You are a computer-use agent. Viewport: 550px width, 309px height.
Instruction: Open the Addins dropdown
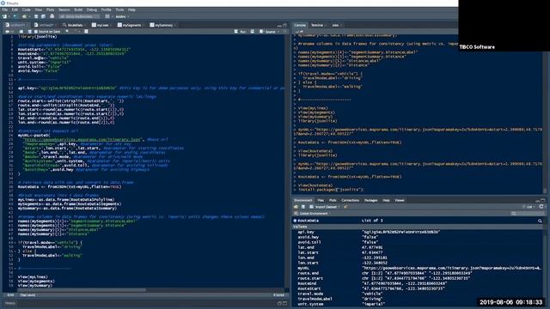click(122, 16)
